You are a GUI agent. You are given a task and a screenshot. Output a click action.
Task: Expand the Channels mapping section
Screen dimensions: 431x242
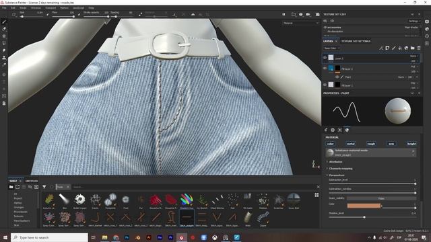click(x=341, y=169)
